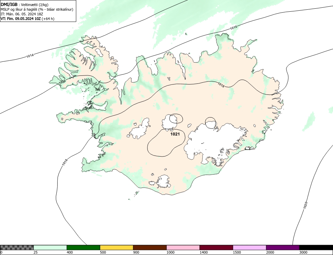Pick the dark green 400–500 legend swatch
Viewport: 333px width, 255px height.
83,247
